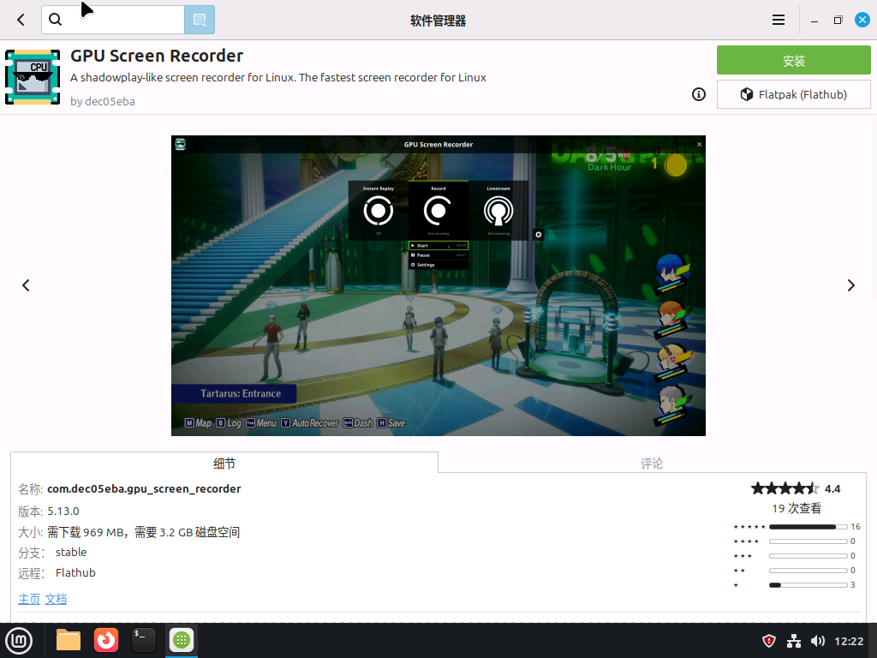
Task: Open the volume tray icon
Action: (x=818, y=641)
